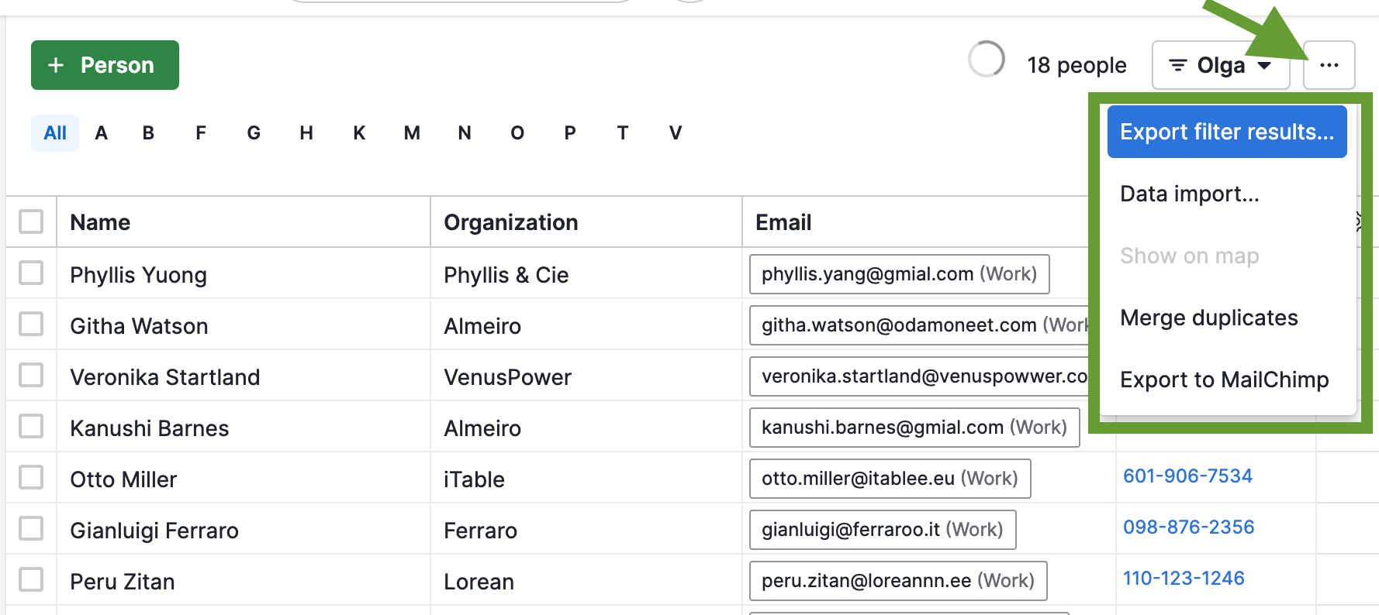Viewport: 1379px width, 615px height.
Task: Select the Phyllis Yuong row checkbox
Action: (31, 273)
